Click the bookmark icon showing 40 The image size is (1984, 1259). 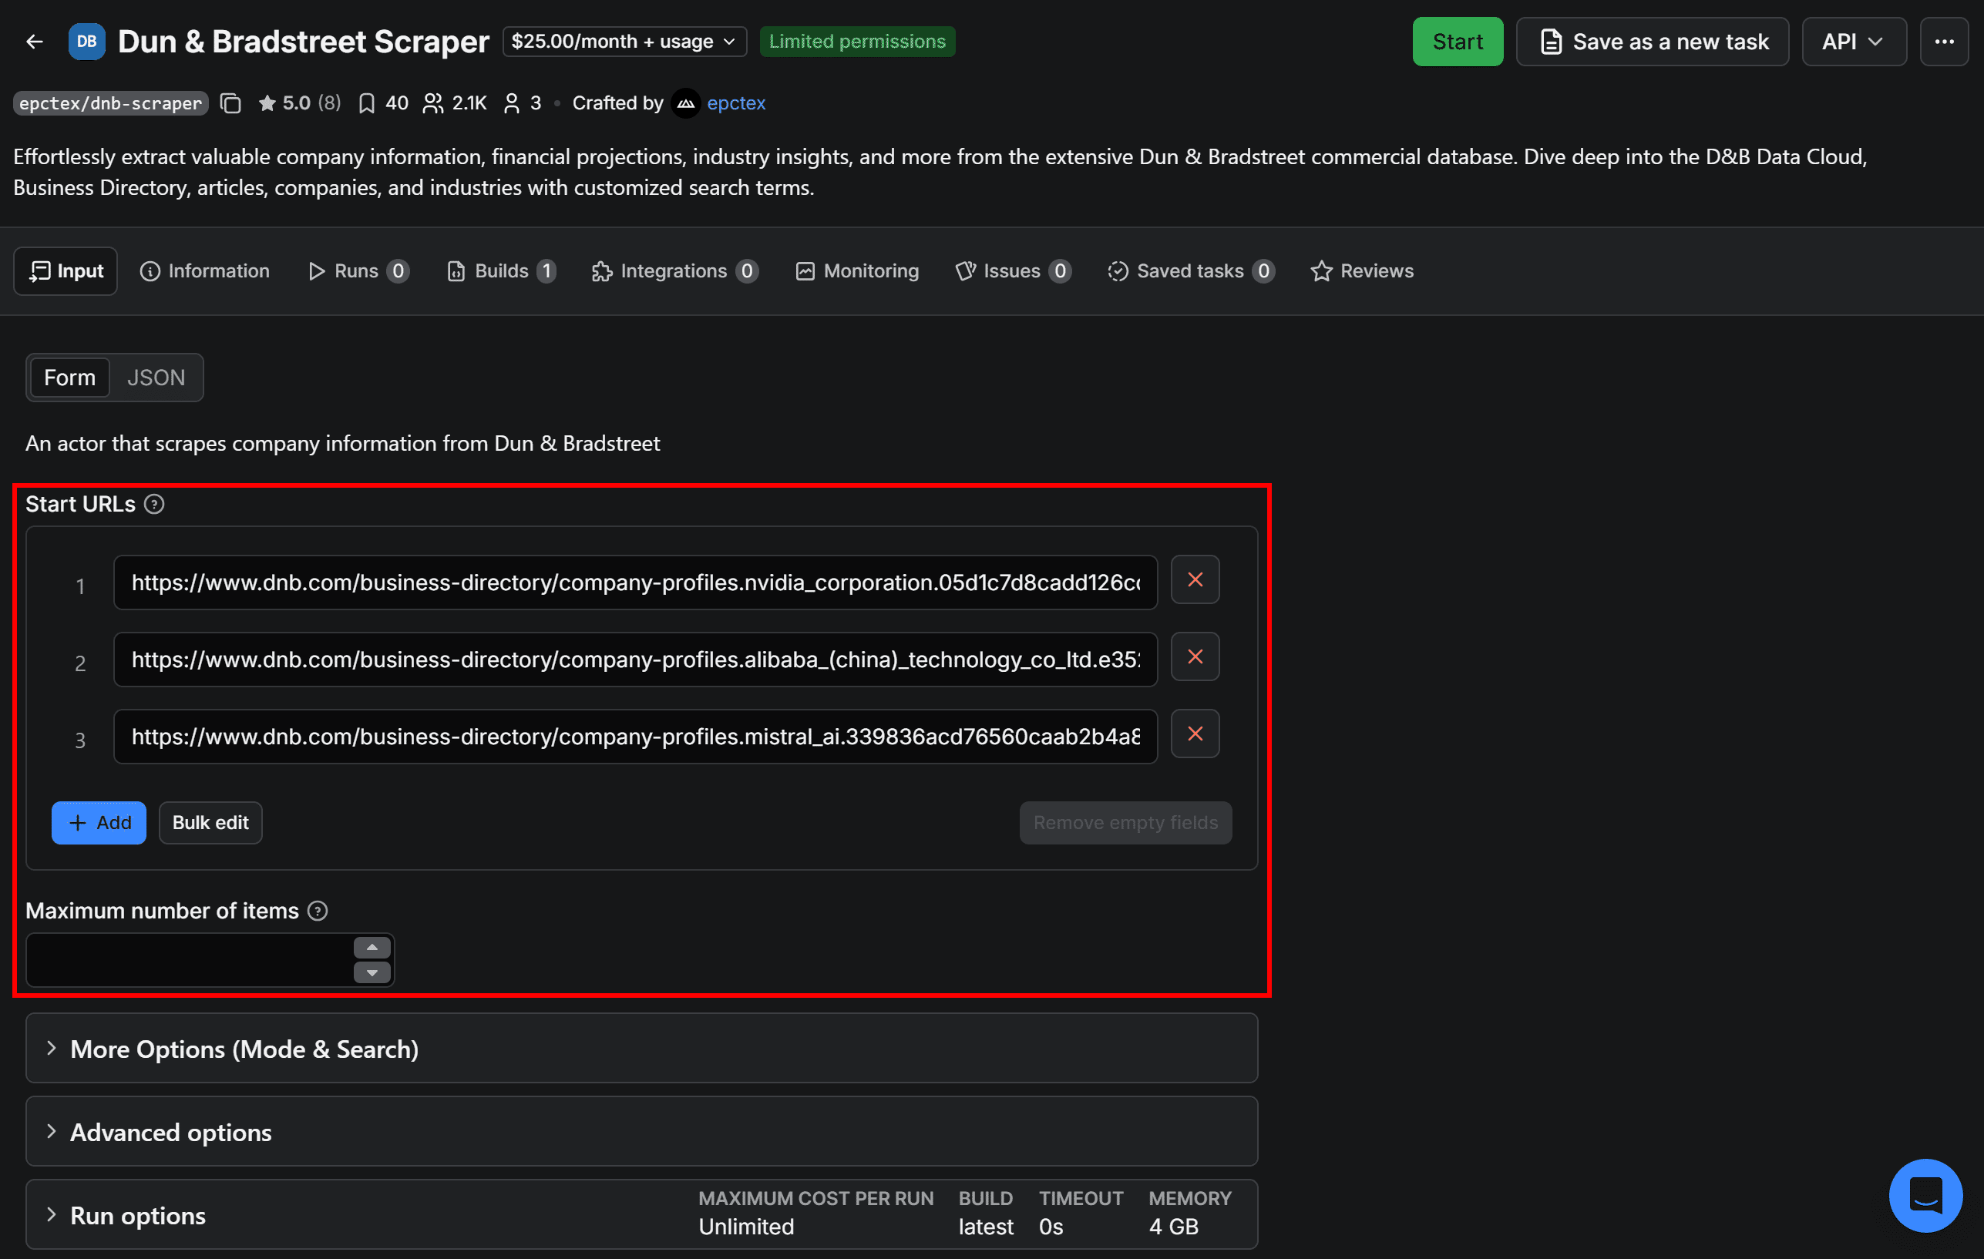click(367, 103)
